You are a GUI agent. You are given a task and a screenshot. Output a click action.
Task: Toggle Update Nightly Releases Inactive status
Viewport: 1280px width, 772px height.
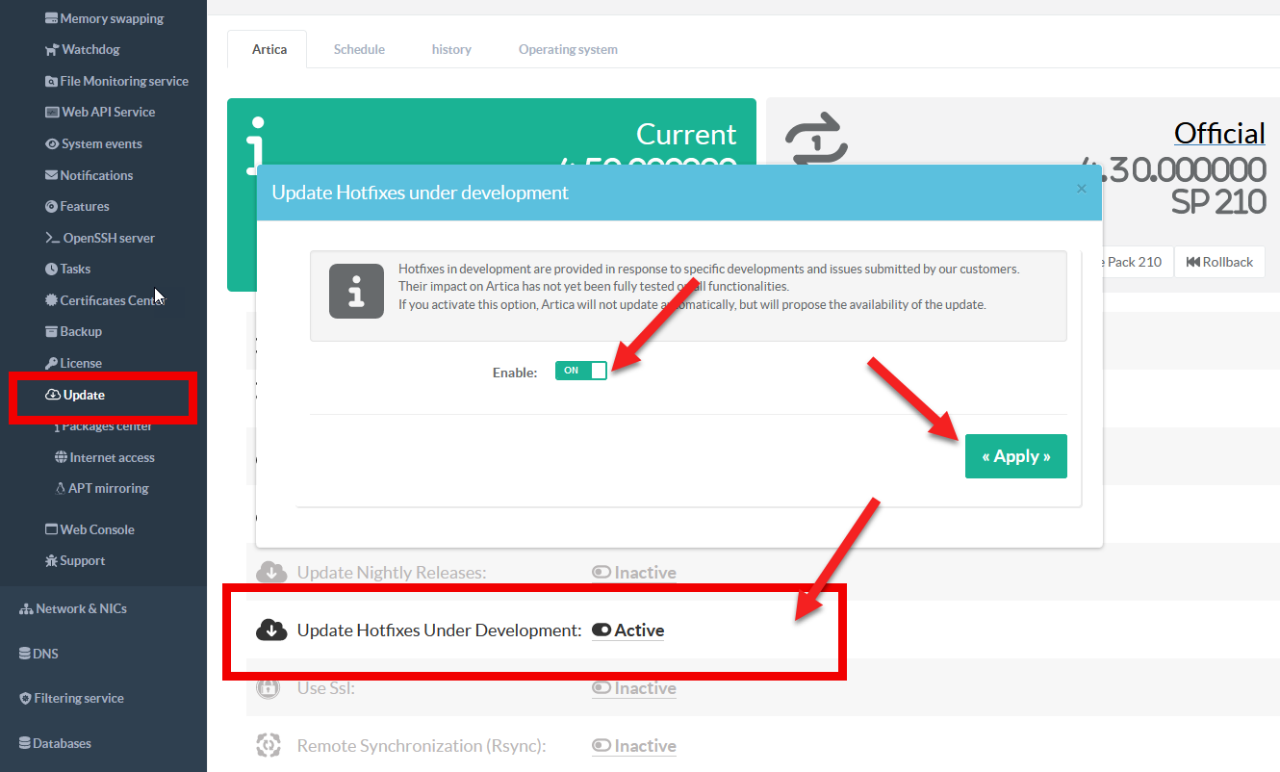pos(634,573)
